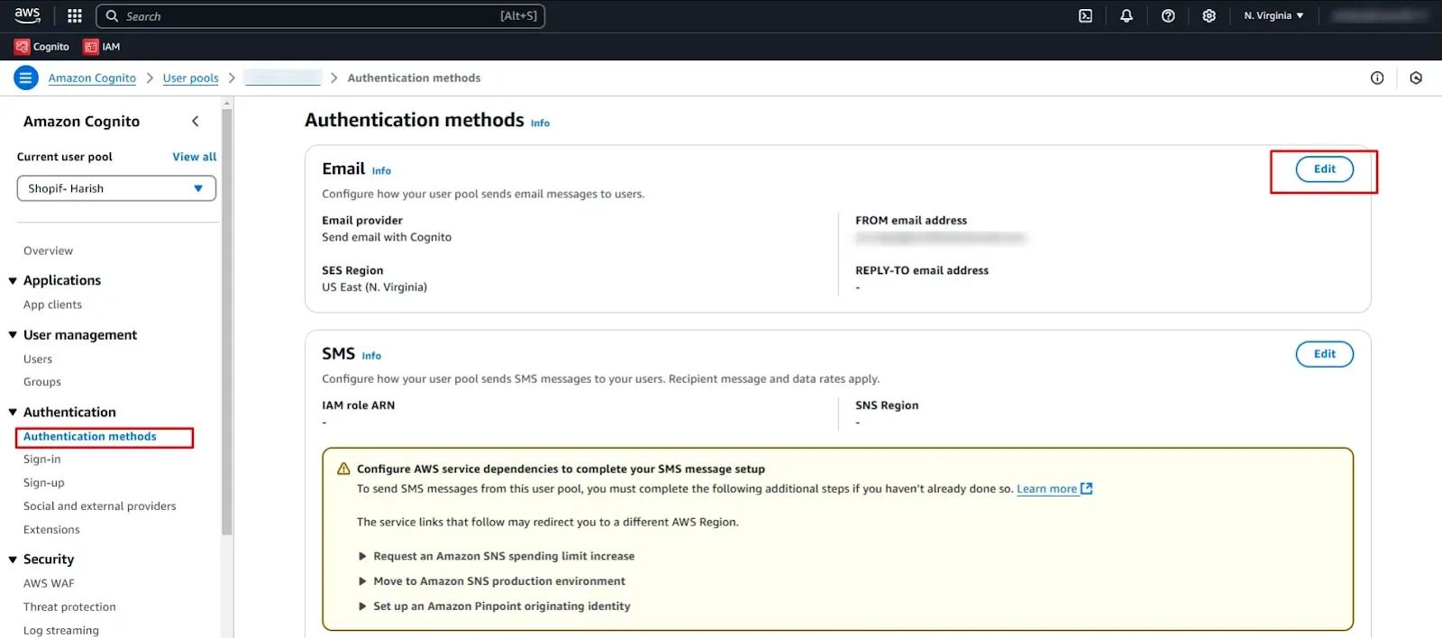
Task: Click the 'IAM role ARN' label
Action: (x=359, y=406)
